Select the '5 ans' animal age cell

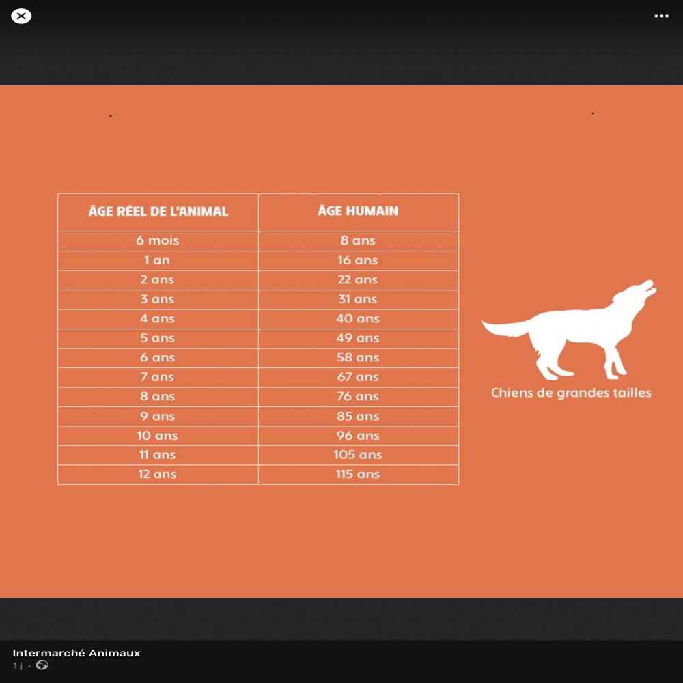click(158, 339)
